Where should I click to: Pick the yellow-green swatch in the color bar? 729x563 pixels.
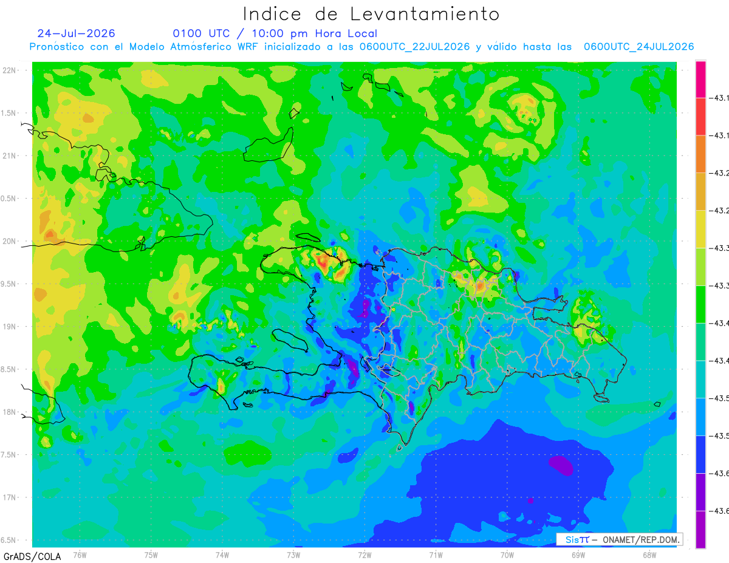(700, 267)
